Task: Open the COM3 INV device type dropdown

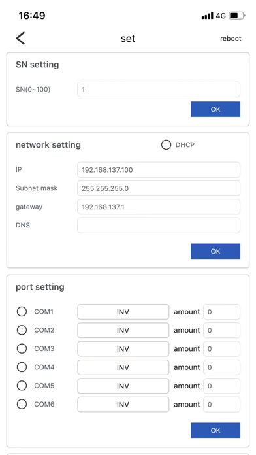Action: [123, 349]
